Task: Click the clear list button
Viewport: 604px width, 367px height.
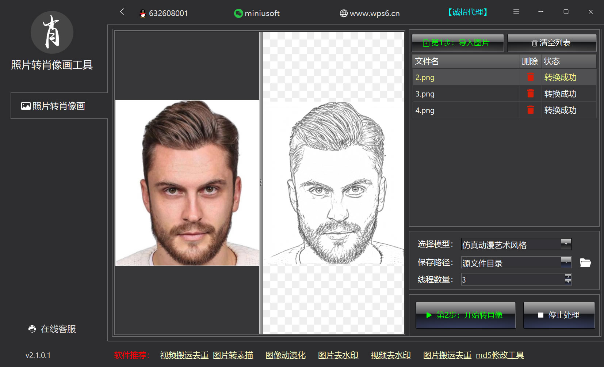Action: click(551, 43)
